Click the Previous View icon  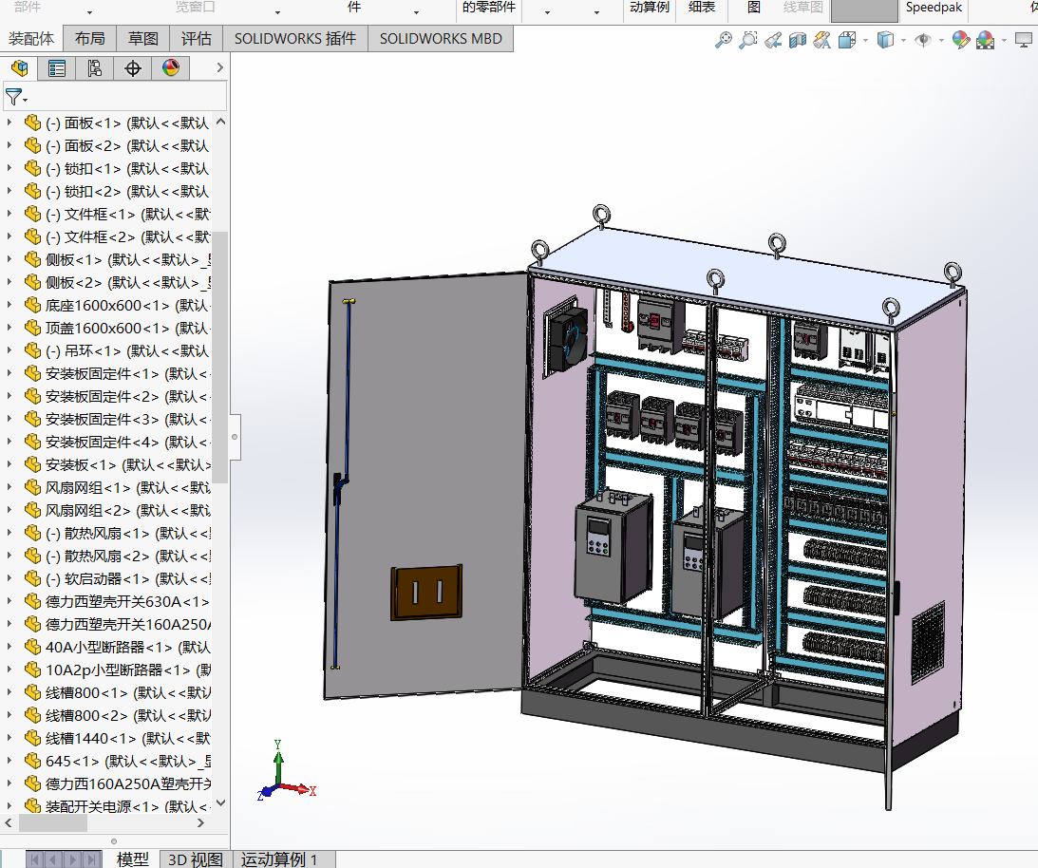[x=773, y=40]
